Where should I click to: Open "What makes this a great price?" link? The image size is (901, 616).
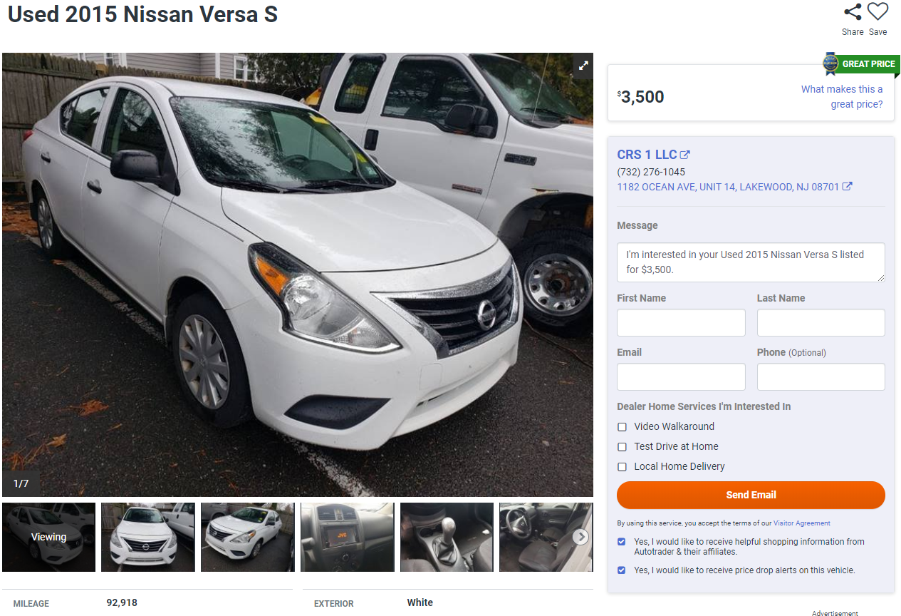842,97
